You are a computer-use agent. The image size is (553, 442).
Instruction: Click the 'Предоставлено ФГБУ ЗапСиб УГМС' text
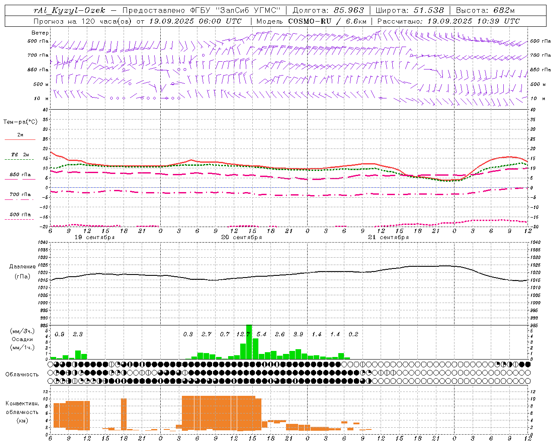(x=201, y=10)
